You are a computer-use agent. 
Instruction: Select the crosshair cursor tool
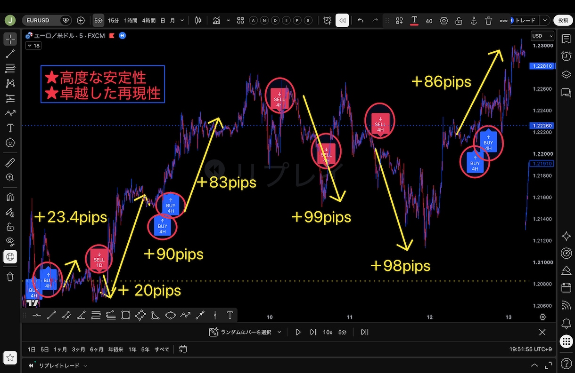coord(10,40)
